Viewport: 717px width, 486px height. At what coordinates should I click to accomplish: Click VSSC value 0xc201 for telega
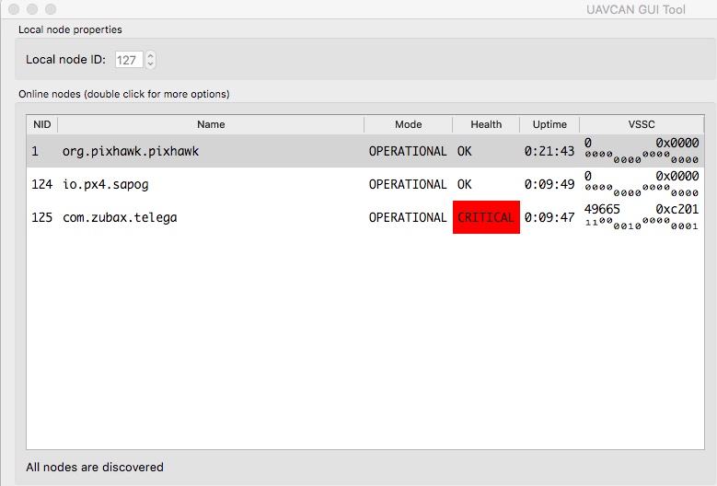(x=677, y=209)
